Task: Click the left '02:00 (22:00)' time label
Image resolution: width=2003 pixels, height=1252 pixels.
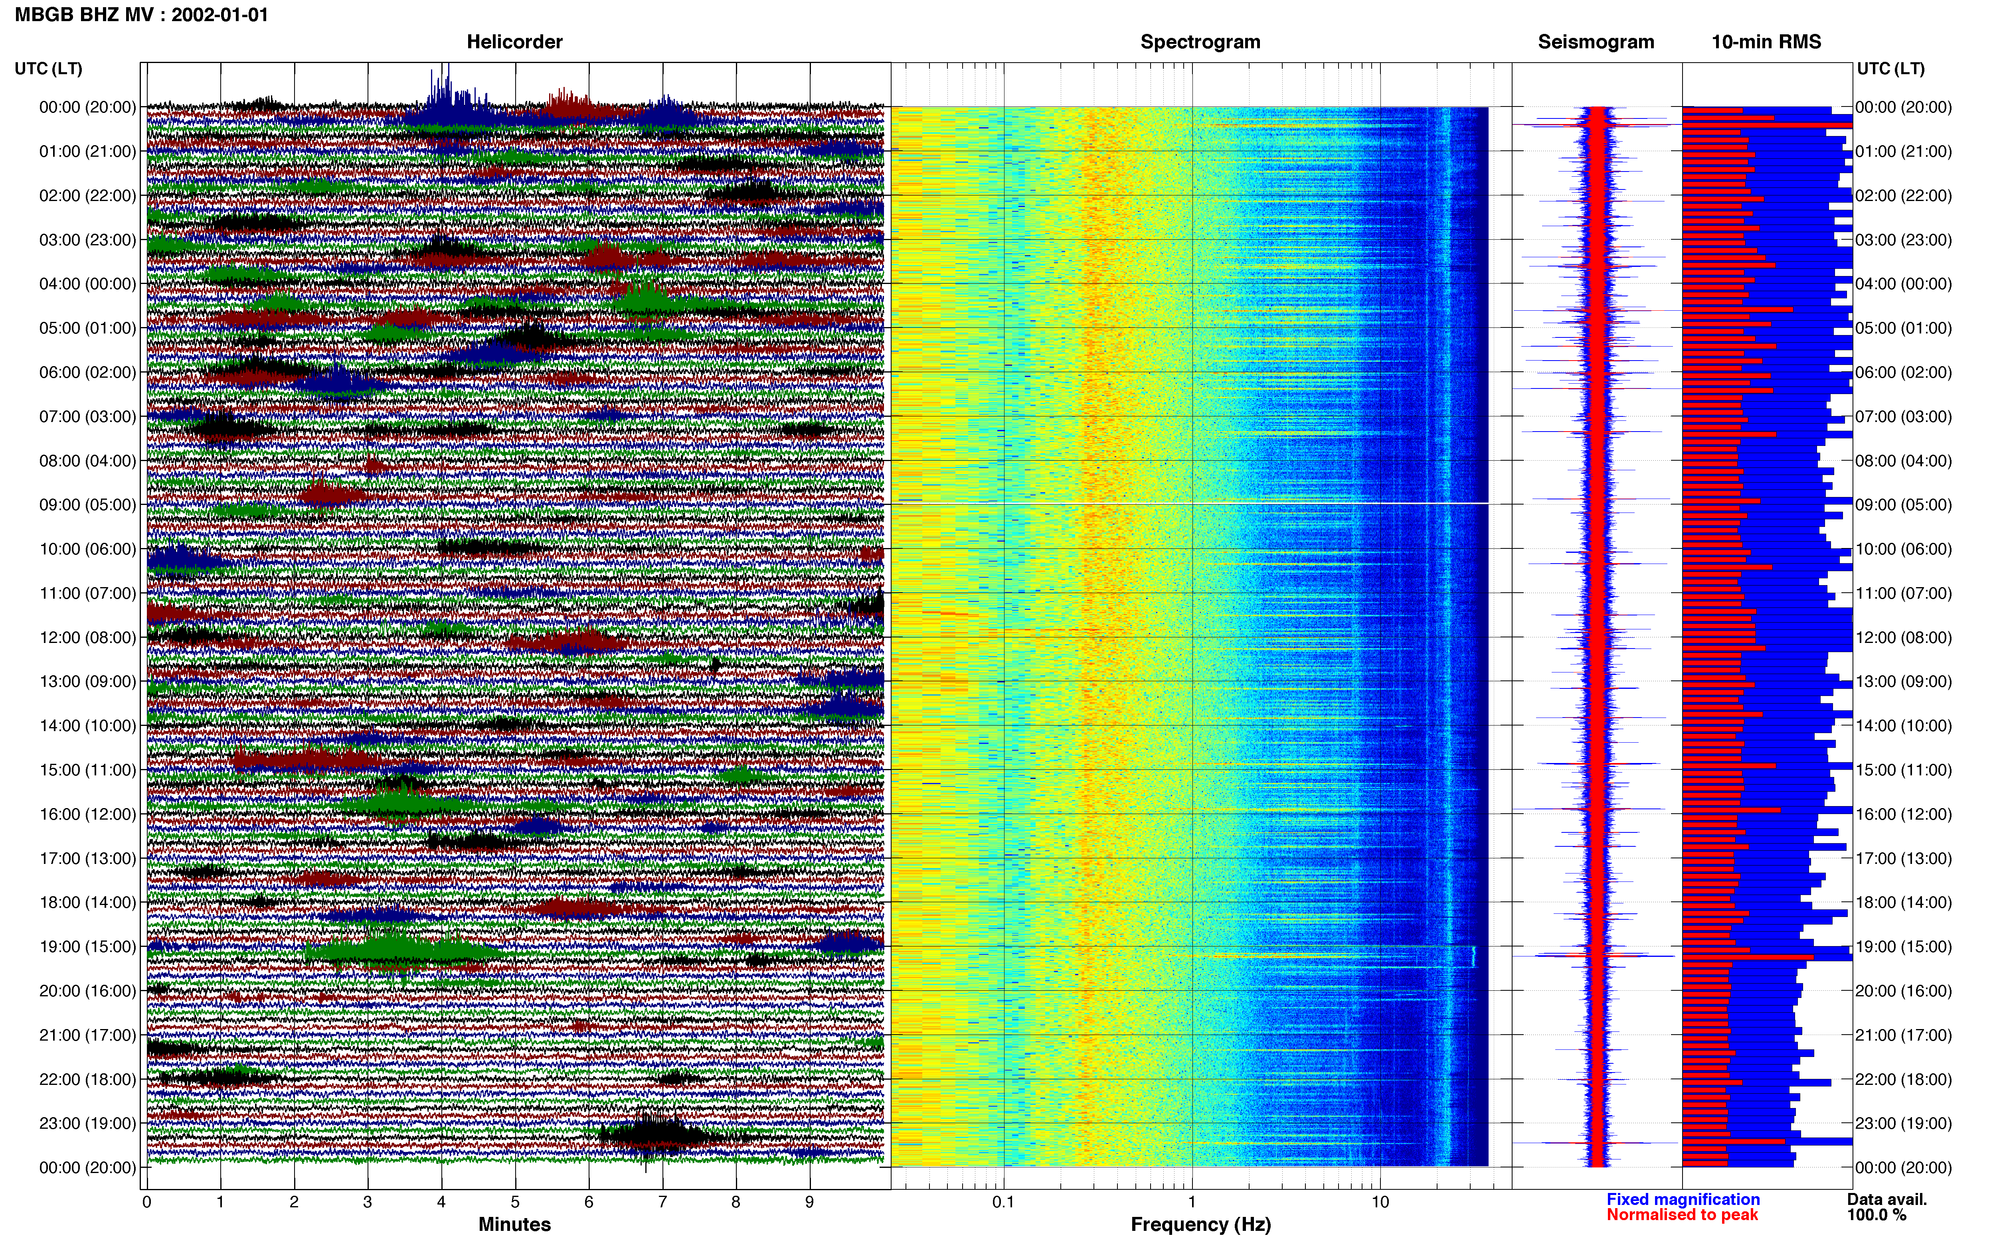Action: 87,195
